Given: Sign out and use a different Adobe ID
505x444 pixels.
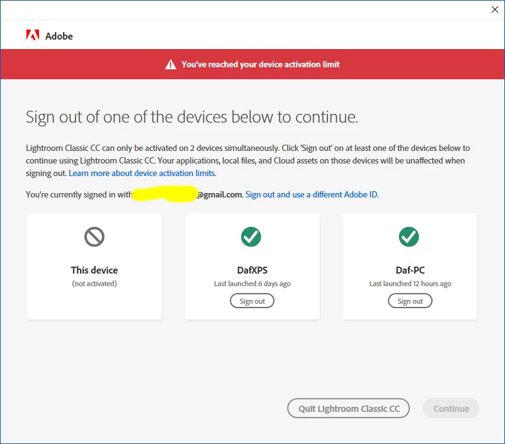Looking at the screenshot, I should 312,195.
